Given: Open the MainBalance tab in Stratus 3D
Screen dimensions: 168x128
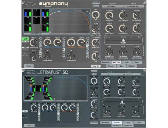Looking at the screenshot, I should tap(117, 126).
